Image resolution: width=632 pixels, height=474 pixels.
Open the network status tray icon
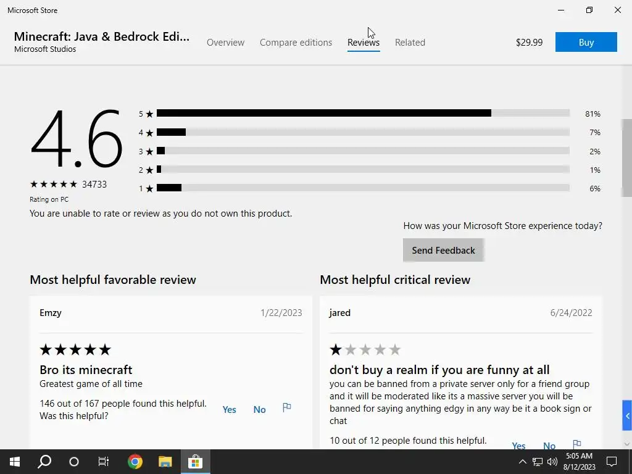click(x=538, y=462)
